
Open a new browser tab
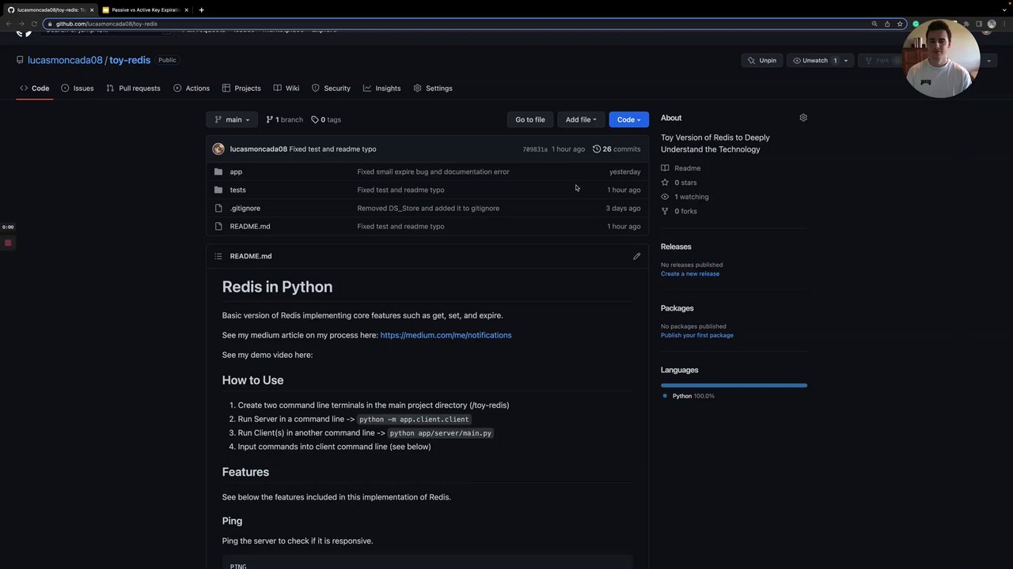click(x=201, y=9)
